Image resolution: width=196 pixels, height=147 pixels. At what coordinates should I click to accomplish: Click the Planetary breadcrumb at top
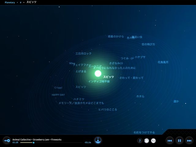click(x=10, y=2)
